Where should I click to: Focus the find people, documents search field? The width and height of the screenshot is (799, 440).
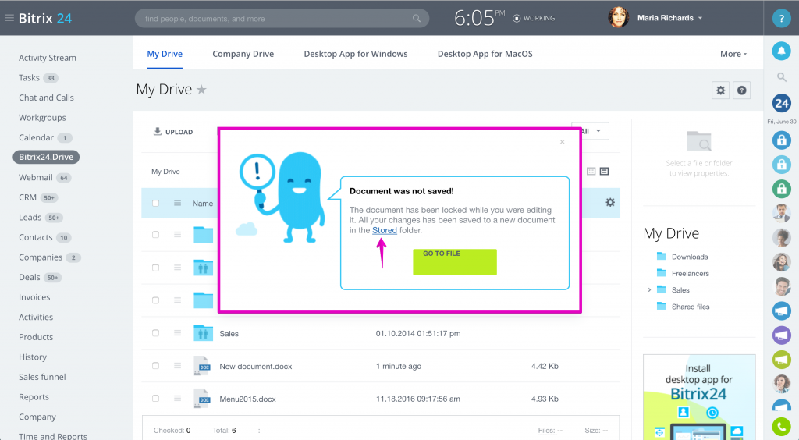pos(282,19)
